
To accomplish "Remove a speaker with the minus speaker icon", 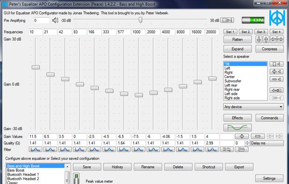I will (x=276, y=79).
